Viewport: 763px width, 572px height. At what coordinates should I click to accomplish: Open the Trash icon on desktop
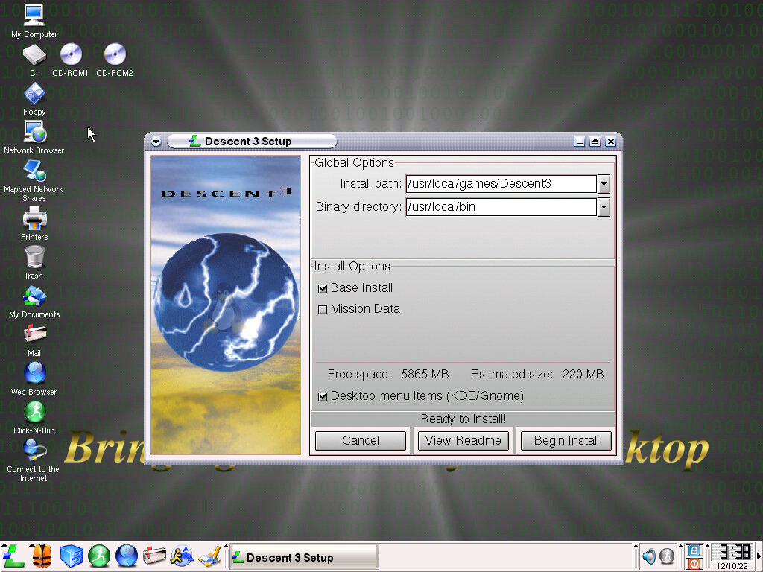[34, 258]
